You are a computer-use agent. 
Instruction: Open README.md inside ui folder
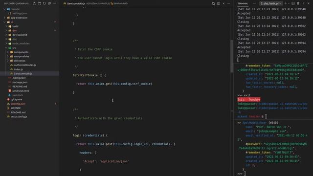[20, 87]
